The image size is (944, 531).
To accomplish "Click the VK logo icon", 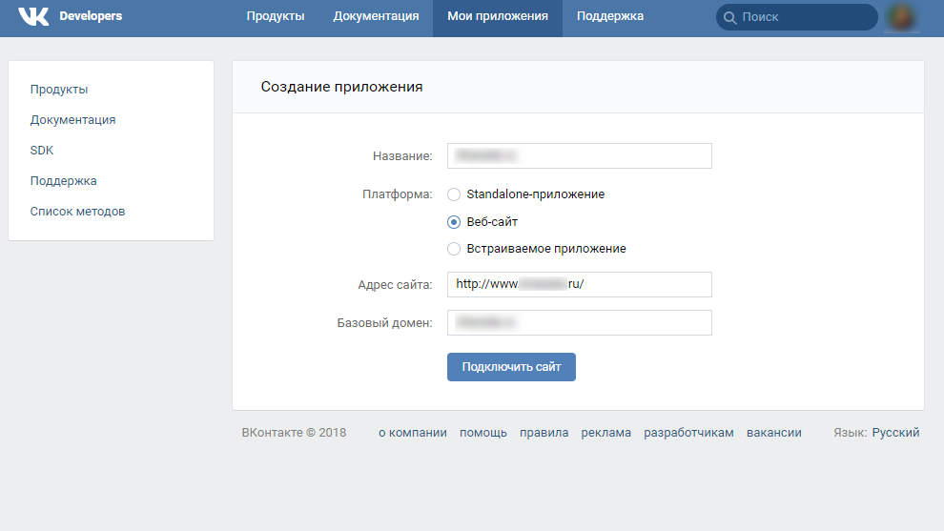I will point(33,16).
